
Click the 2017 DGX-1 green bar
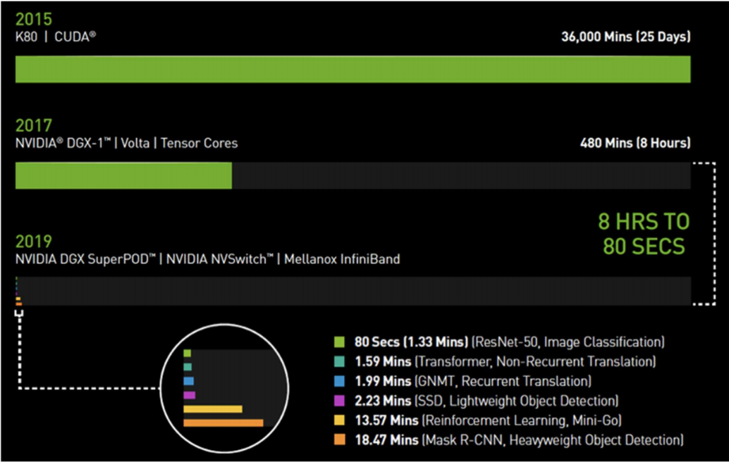[123, 175]
